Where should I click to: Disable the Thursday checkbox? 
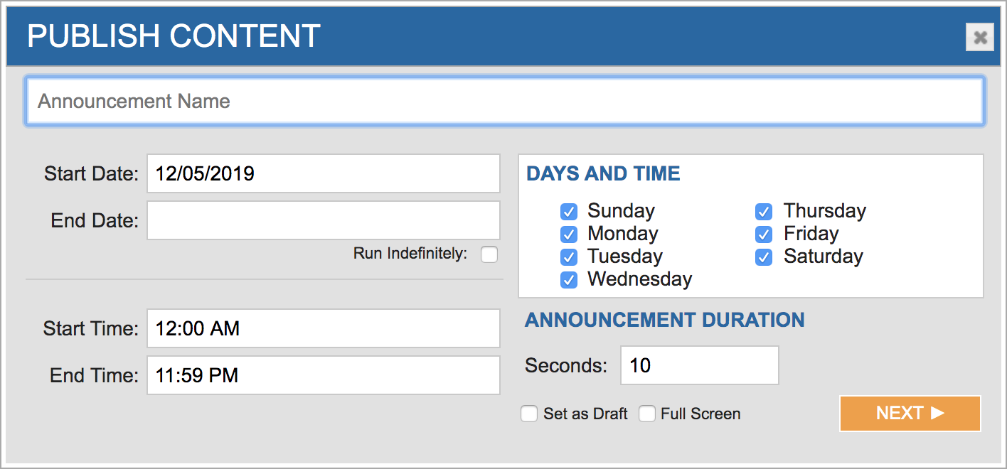pos(764,212)
